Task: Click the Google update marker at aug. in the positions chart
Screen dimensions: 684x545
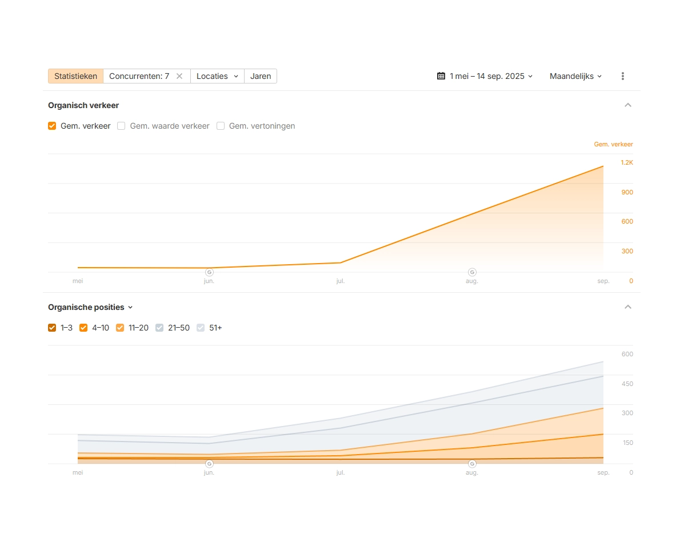Action: tap(472, 464)
